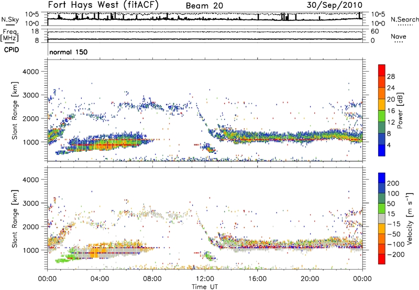Click the 'N.Sky' axis label
The image size is (419, 290).
(x=10, y=19)
